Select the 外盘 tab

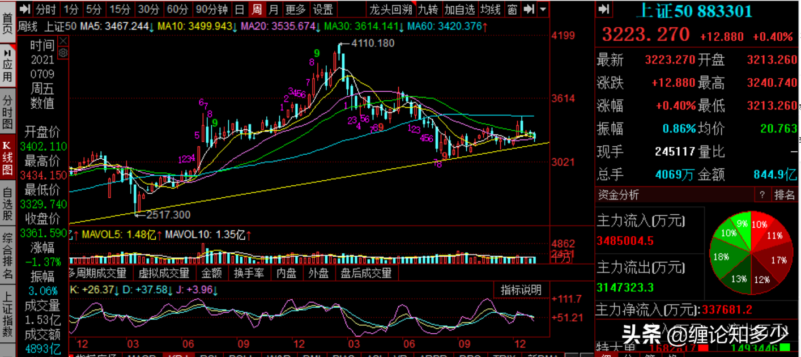318,273
